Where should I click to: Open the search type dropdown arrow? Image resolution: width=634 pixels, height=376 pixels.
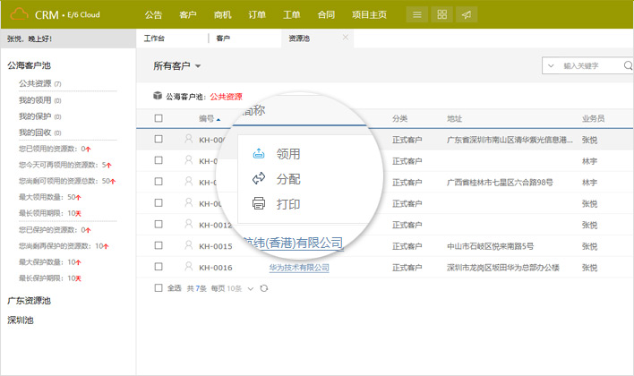pos(551,66)
